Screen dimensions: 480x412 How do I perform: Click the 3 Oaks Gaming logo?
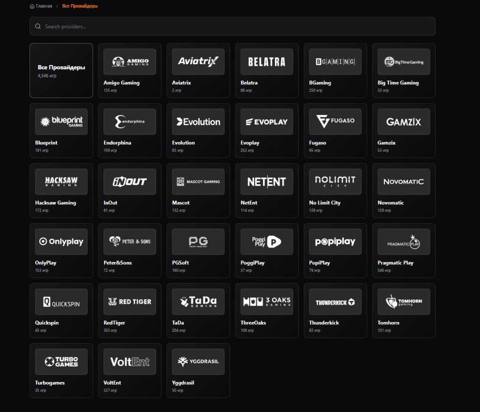267,301
